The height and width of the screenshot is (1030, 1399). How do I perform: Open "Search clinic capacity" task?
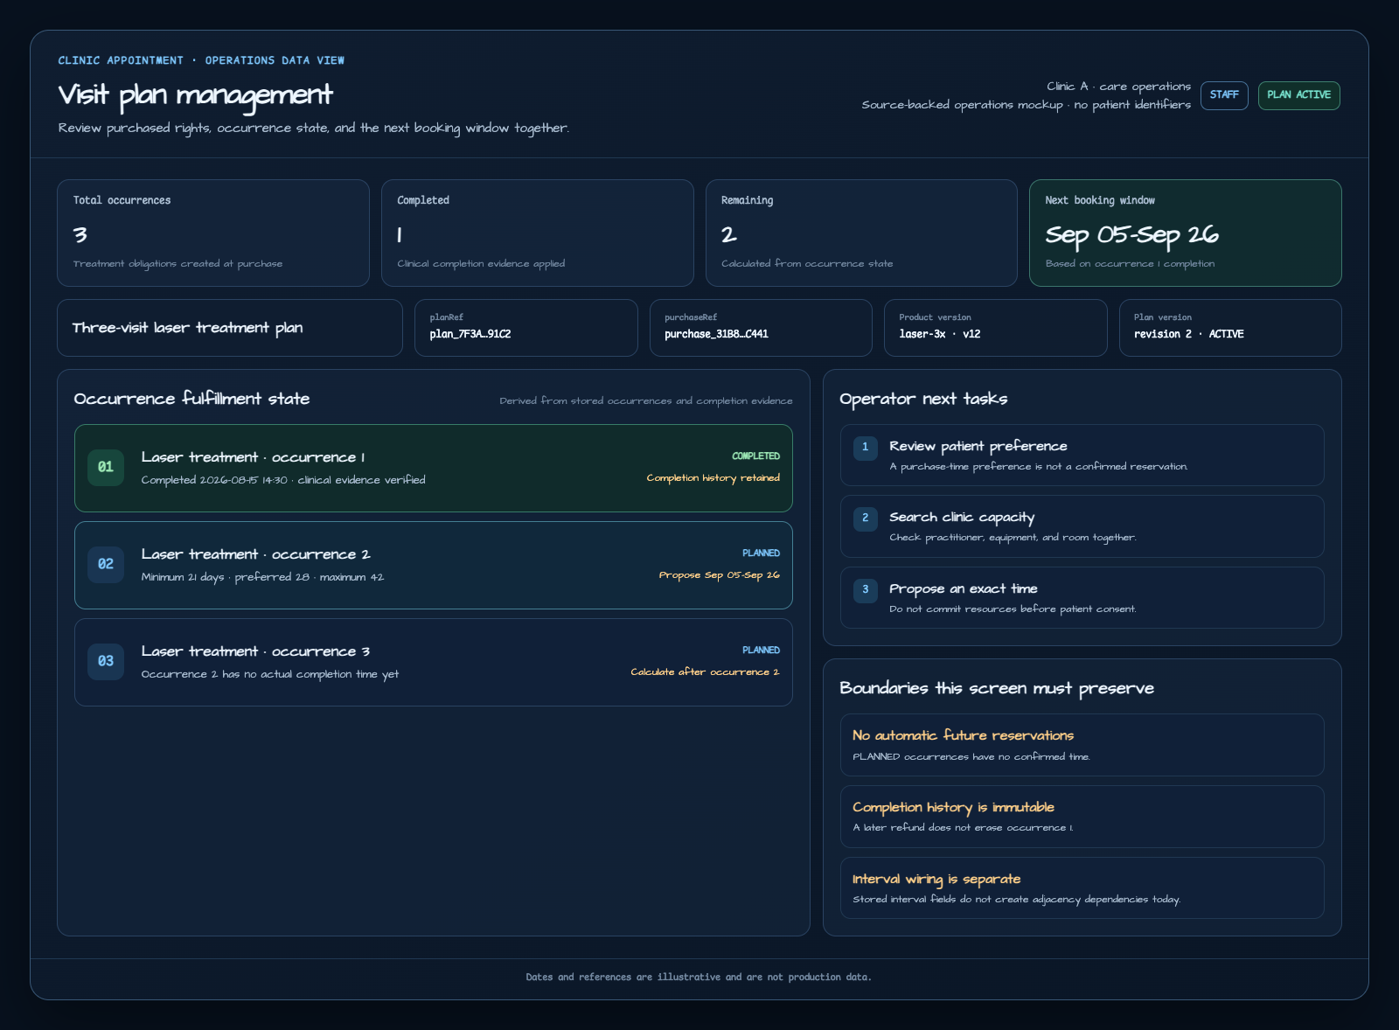[1082, 526]
